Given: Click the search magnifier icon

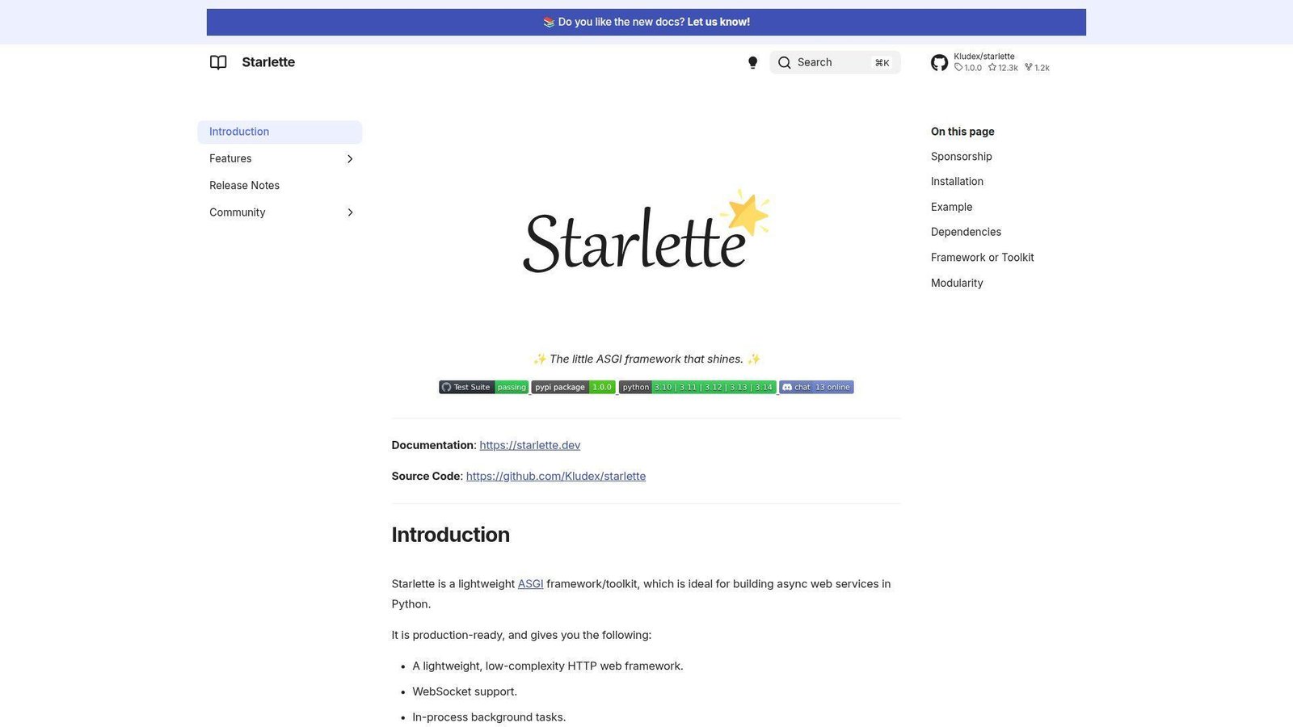Looking at the screenshot, I should [x=784, y=62].
